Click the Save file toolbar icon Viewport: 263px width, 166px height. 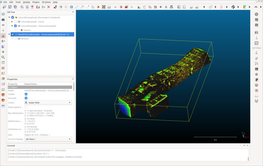click(x=10, y=7)
